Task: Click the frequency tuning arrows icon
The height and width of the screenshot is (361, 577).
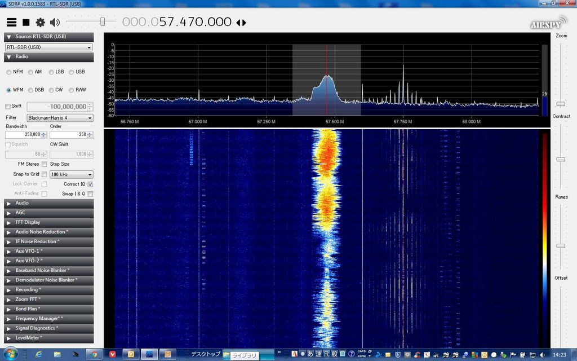Action: (241, 23)
